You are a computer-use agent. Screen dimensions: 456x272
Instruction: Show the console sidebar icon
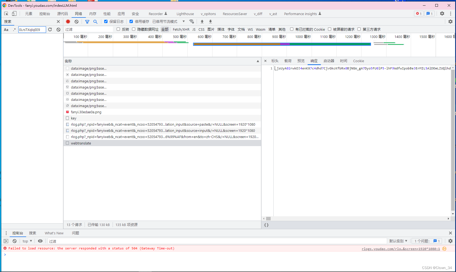click(6, 241)
